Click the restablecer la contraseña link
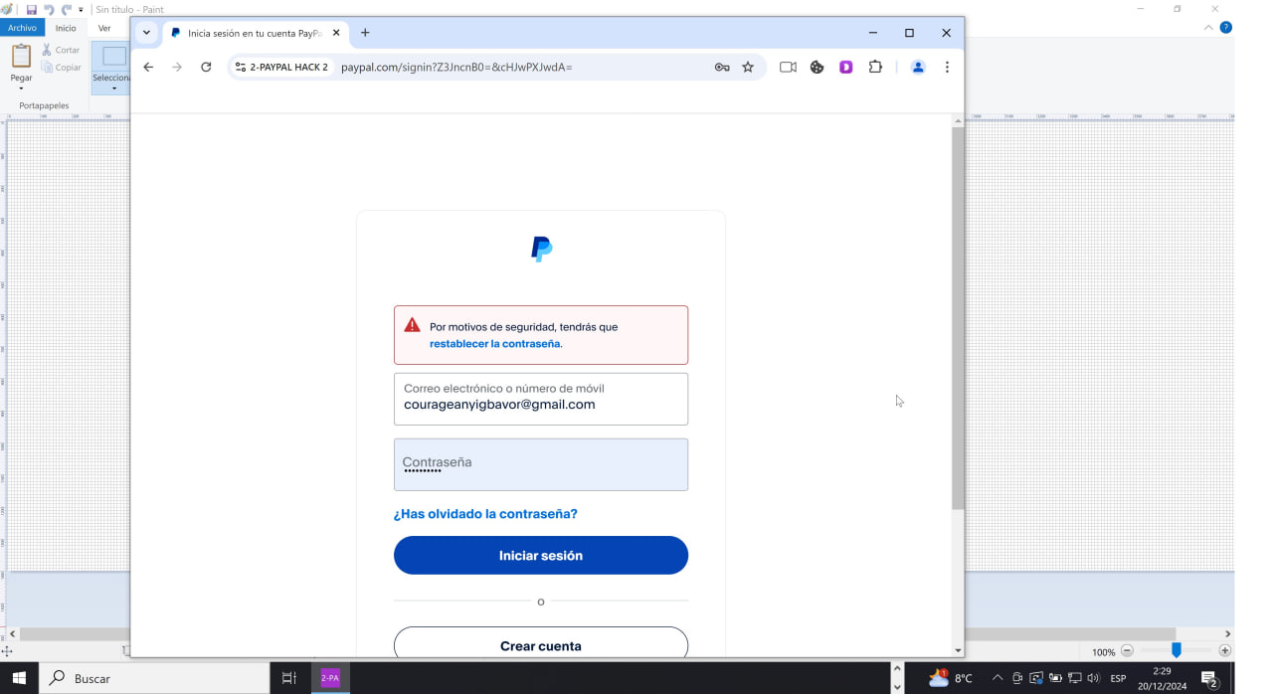Viewport: 1273px width, 694px height. 495,344
